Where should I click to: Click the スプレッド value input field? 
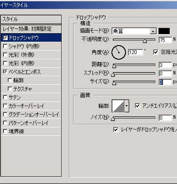click(165, 74)
